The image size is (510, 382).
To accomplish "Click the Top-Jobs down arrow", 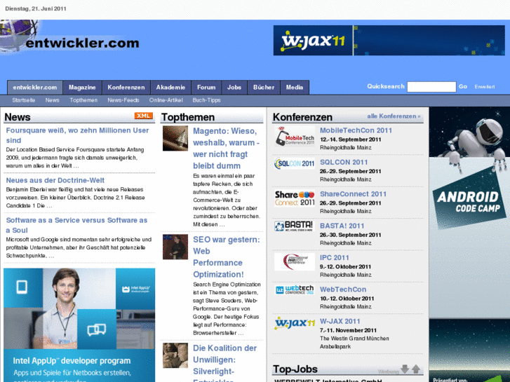I will click(405, 369).
